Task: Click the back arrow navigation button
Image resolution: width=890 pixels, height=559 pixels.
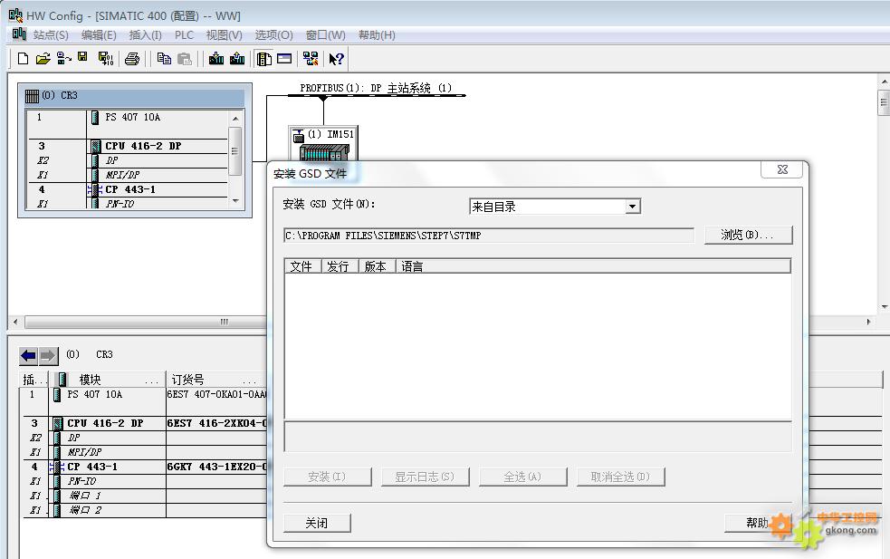Action: pos(28,356)
